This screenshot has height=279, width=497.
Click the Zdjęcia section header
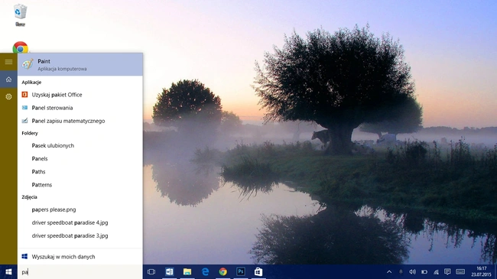tap(30, 197)
